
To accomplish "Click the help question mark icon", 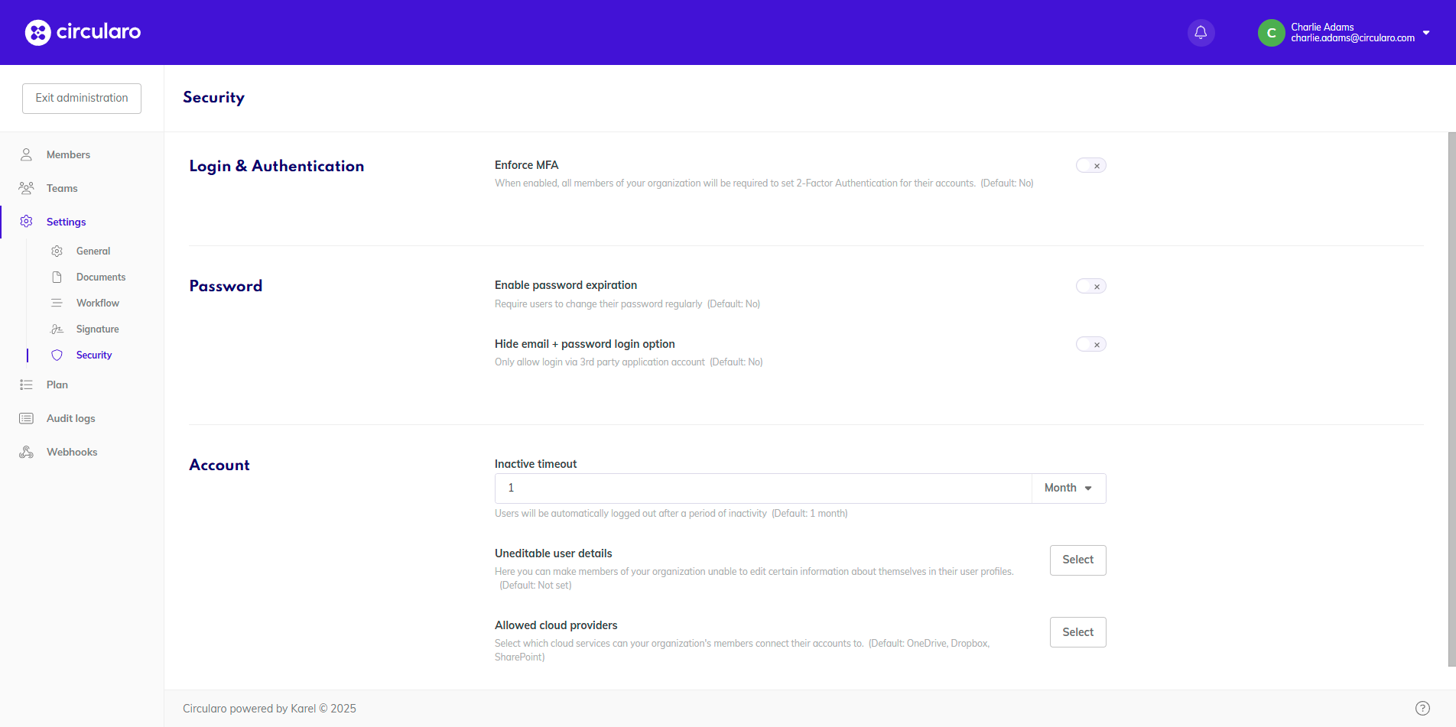I will 1422,708.
